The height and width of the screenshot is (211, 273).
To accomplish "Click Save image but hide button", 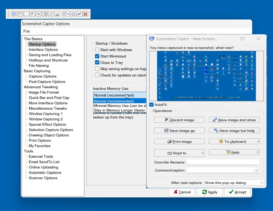I will [235, 130].
